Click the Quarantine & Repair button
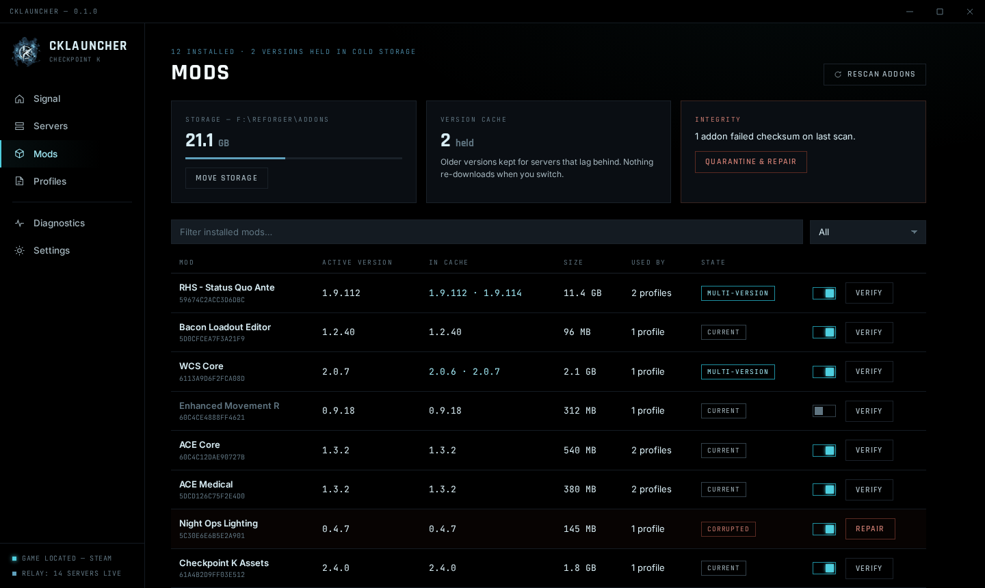985x588 pixels. coord(751,162)
